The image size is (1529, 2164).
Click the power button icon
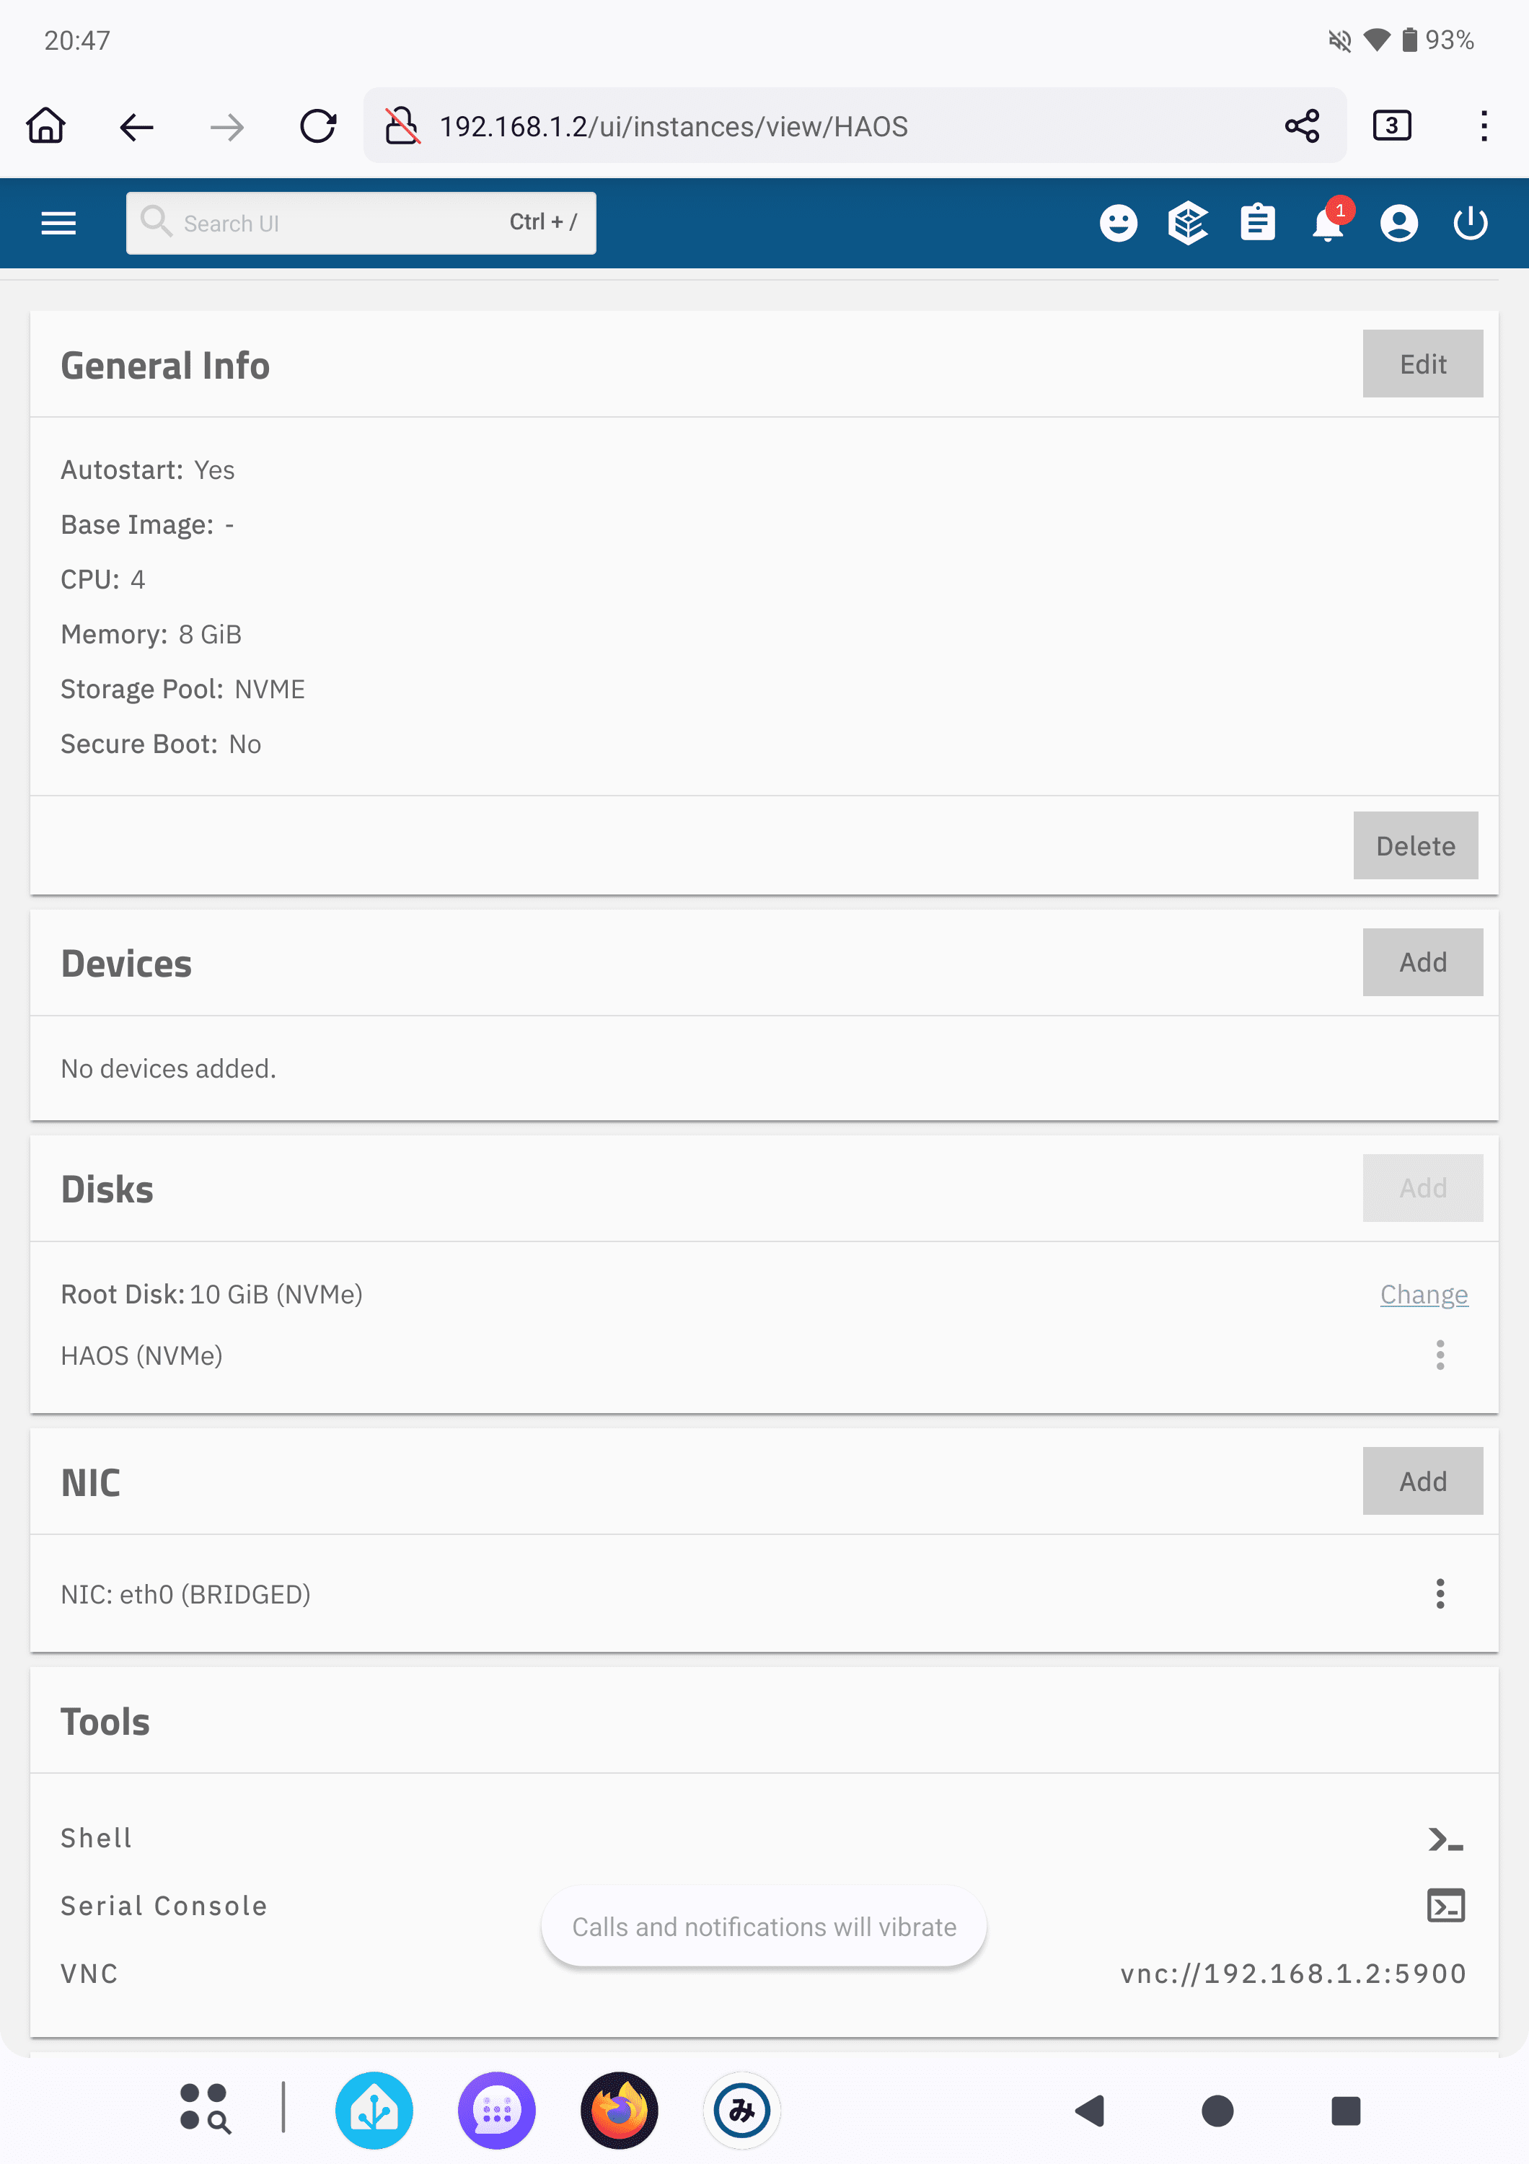point(1470,224)
